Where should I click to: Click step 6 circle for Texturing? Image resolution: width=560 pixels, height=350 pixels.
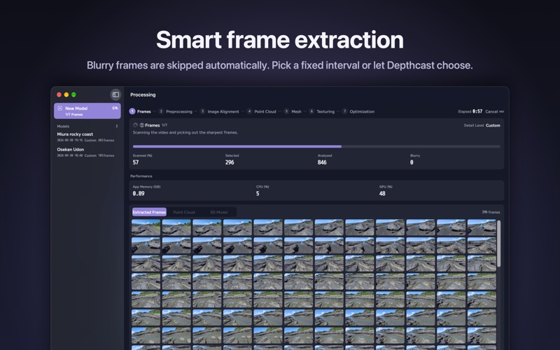coord(311,111)
